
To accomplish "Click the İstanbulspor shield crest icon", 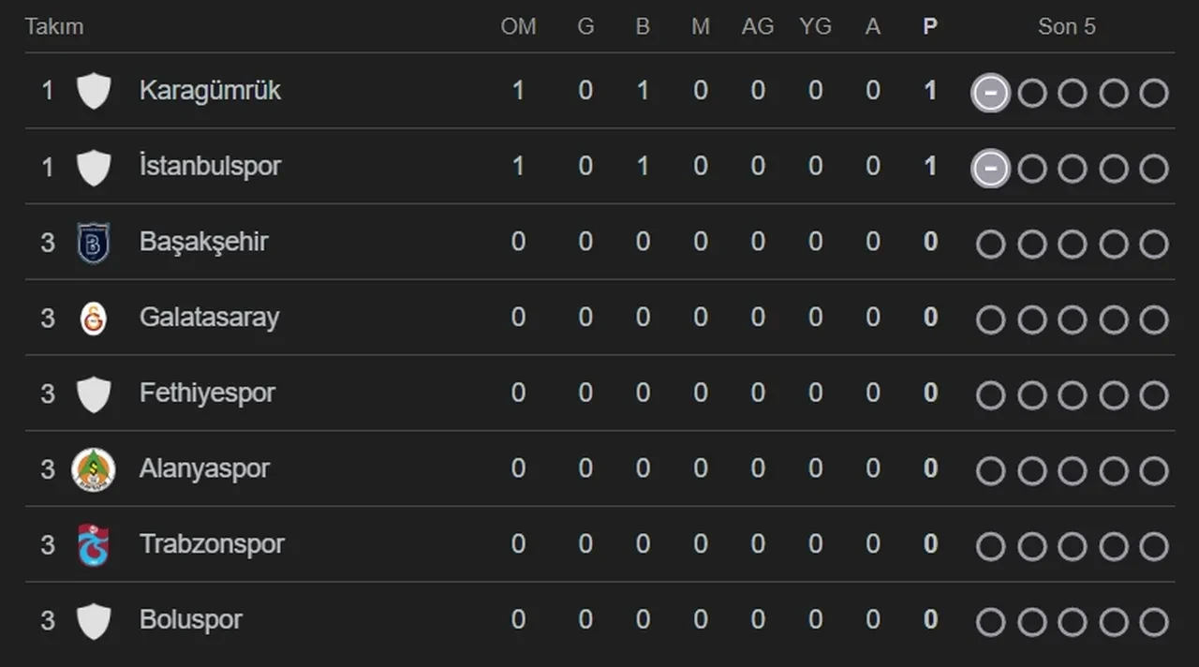I will (x=94, y=167).
